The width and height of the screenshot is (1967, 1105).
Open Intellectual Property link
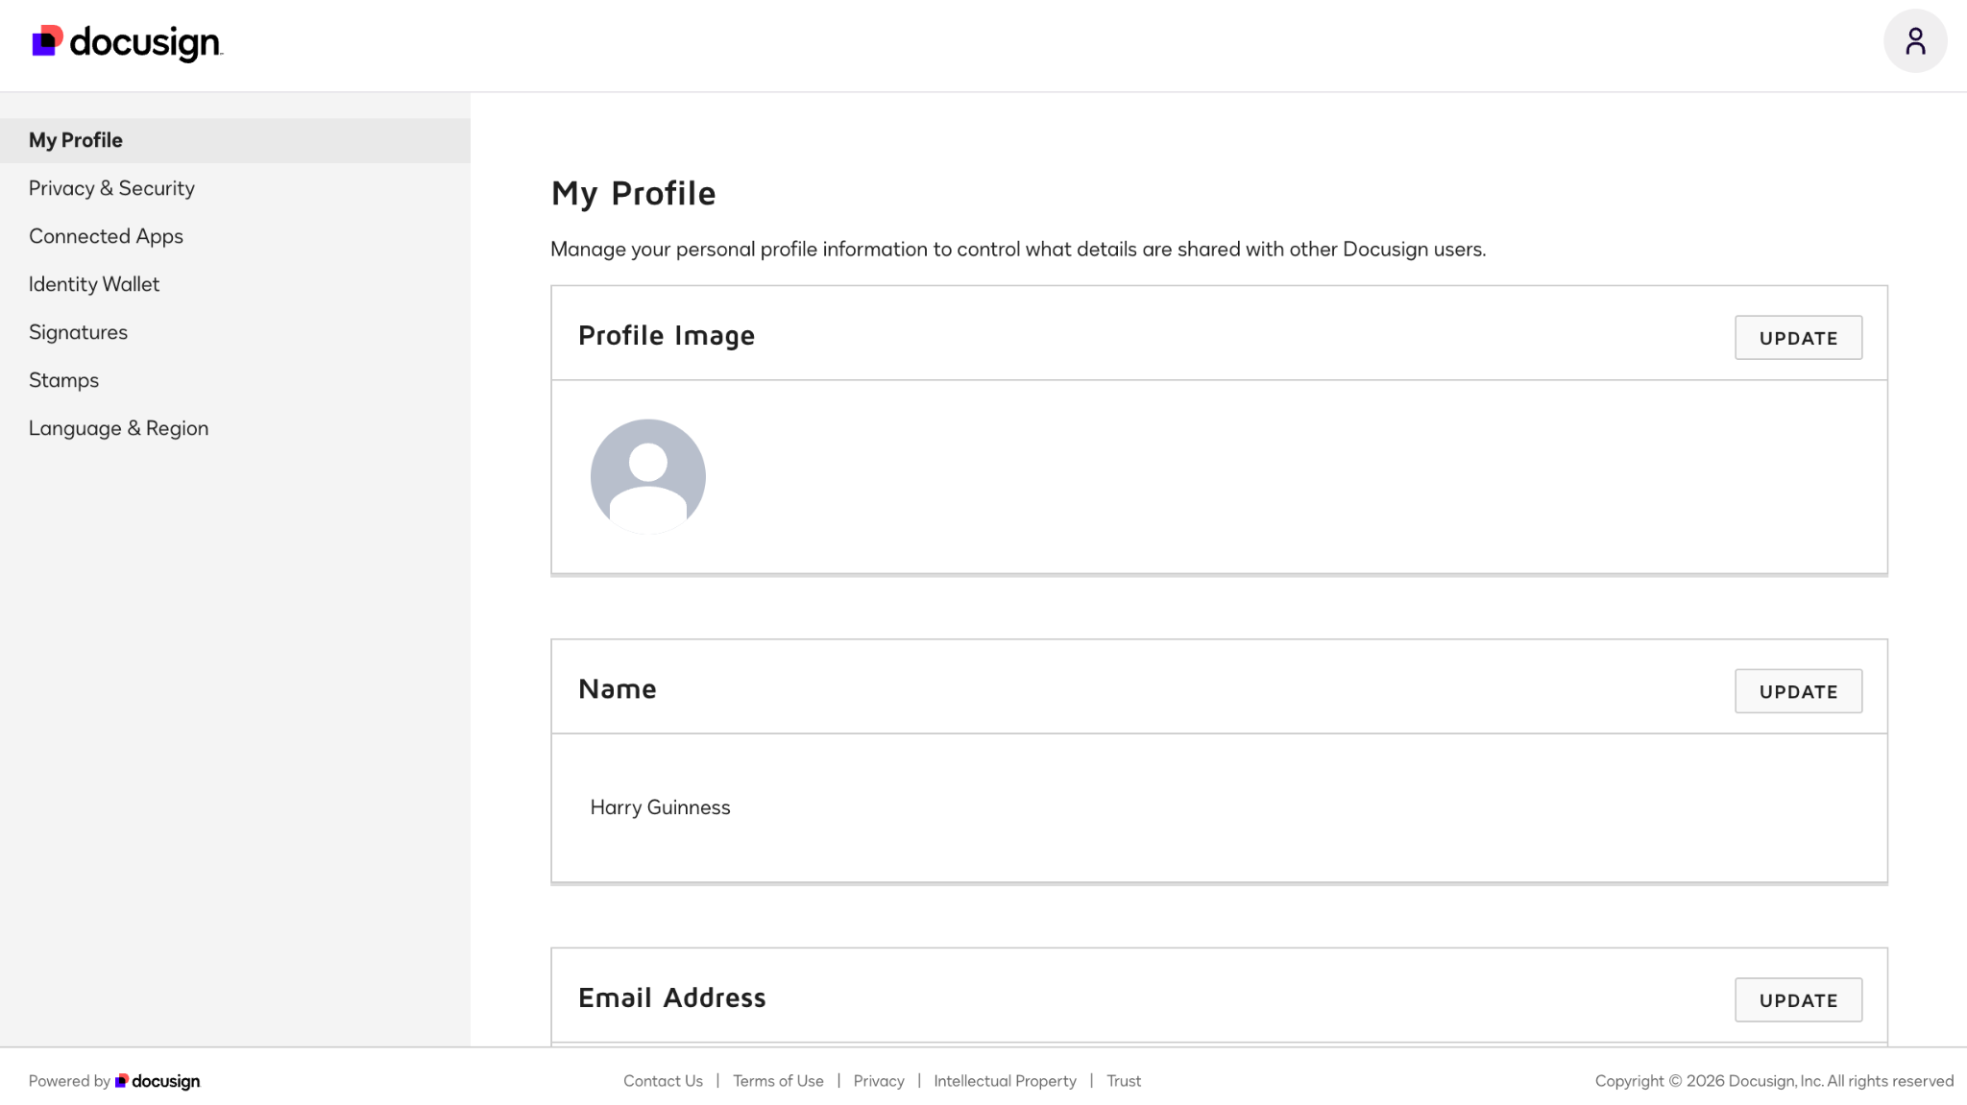coord(1005,1081)
